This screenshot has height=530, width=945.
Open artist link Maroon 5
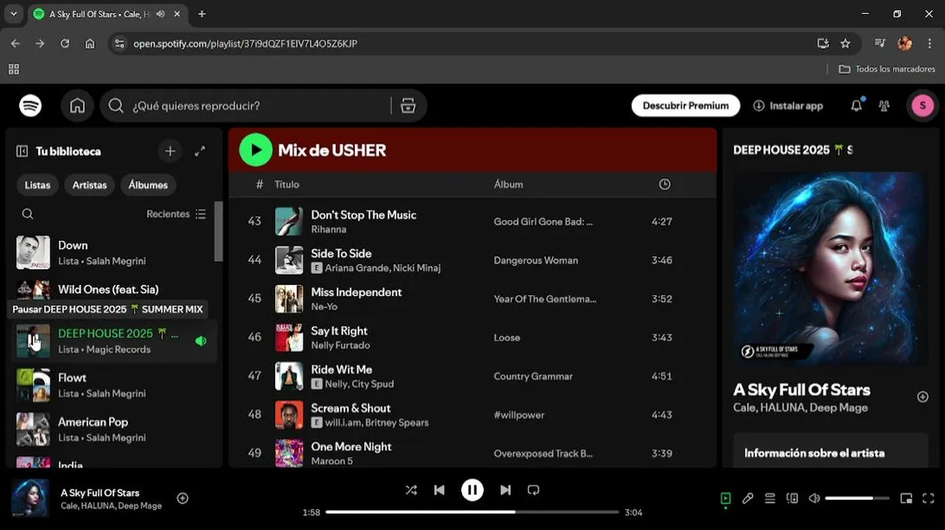[x=332, y=461]
